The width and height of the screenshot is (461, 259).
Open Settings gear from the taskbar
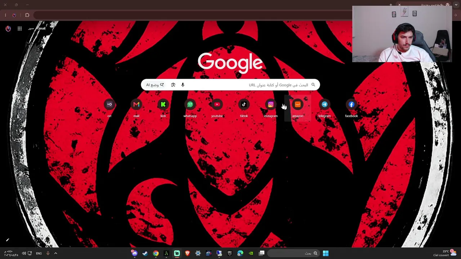click(x=198, y=253)
